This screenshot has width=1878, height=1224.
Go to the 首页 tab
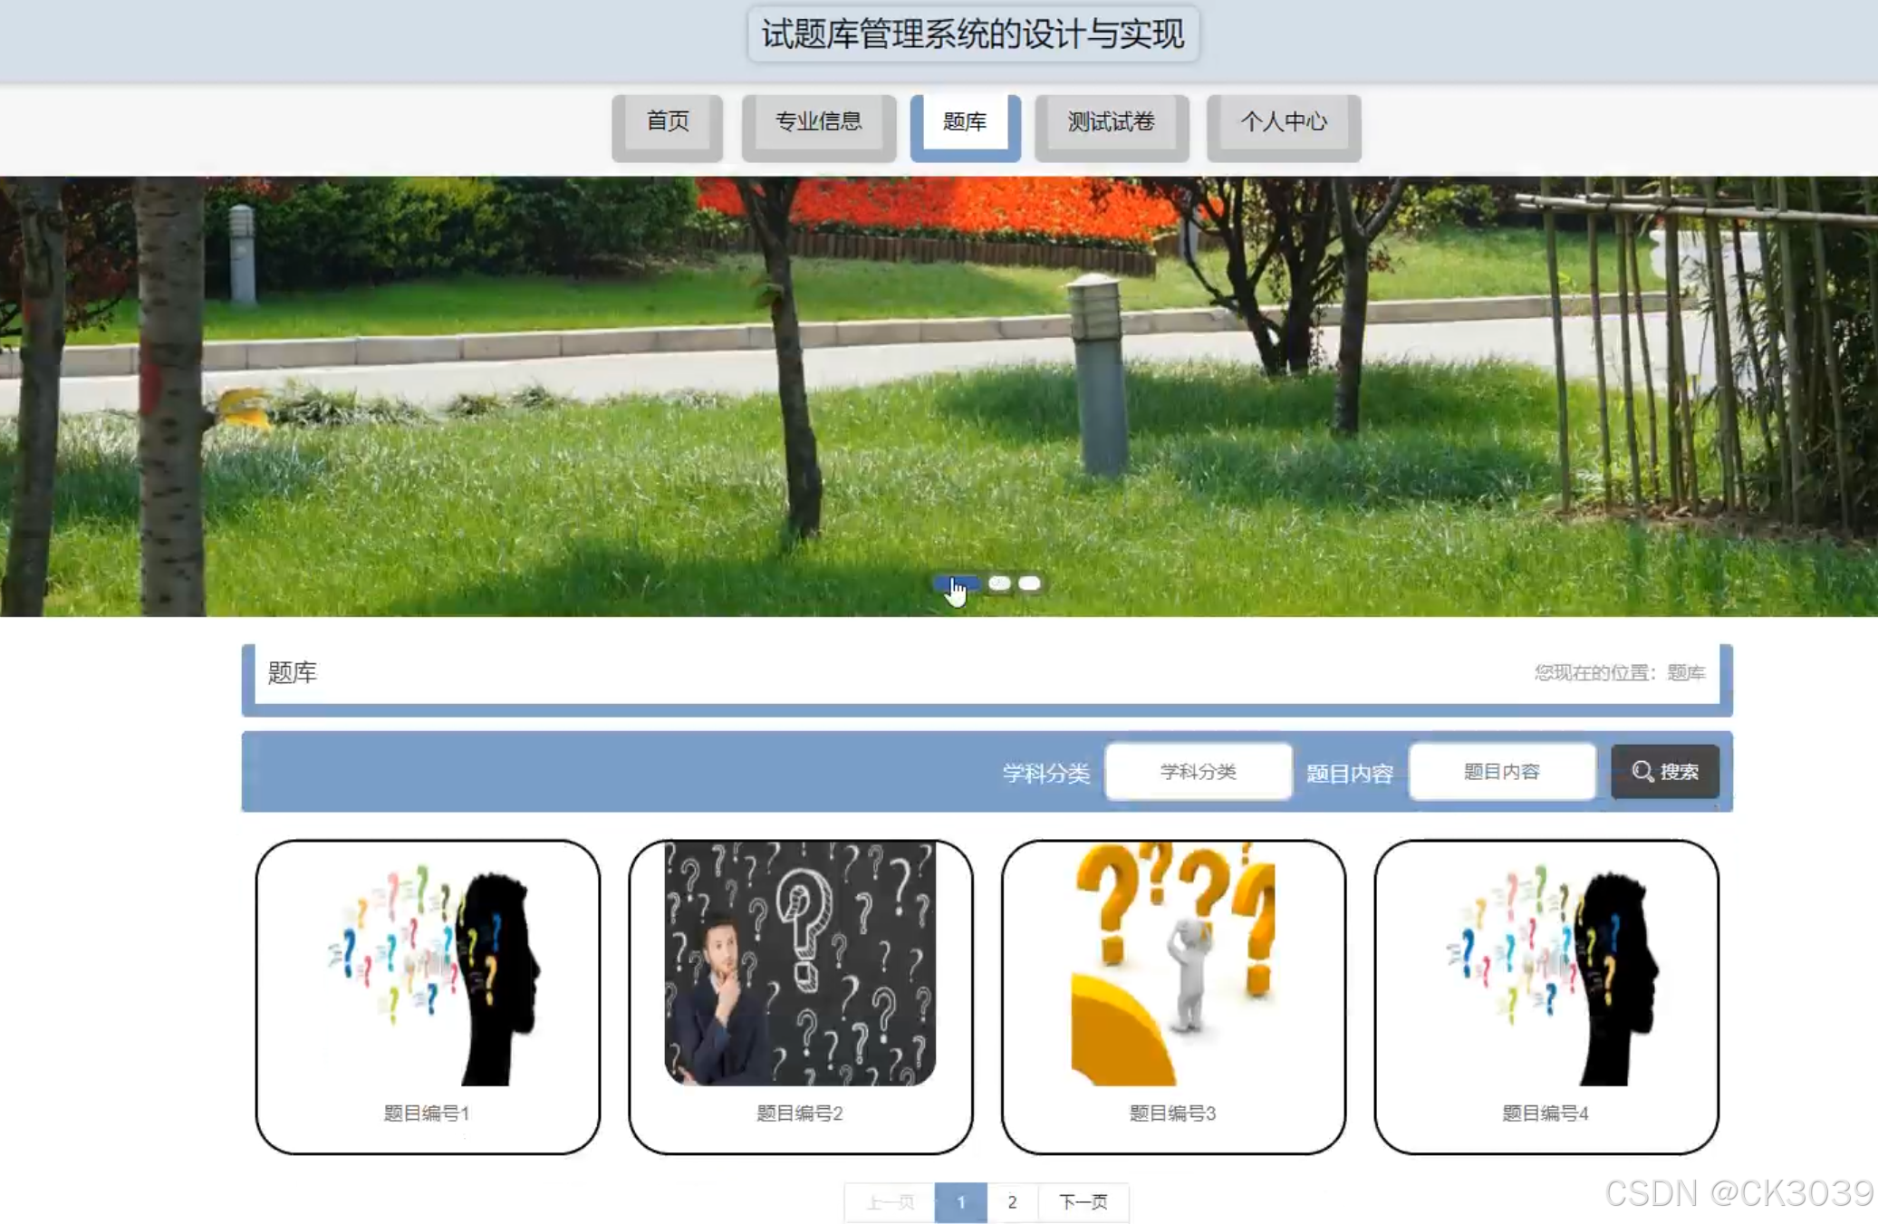(667, 121)
